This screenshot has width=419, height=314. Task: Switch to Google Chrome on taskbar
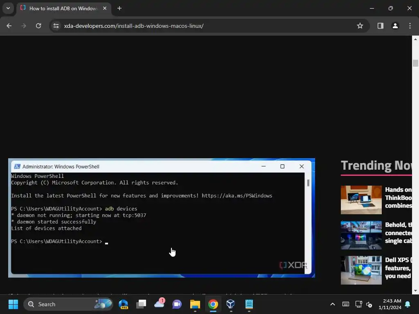point(213,304)
